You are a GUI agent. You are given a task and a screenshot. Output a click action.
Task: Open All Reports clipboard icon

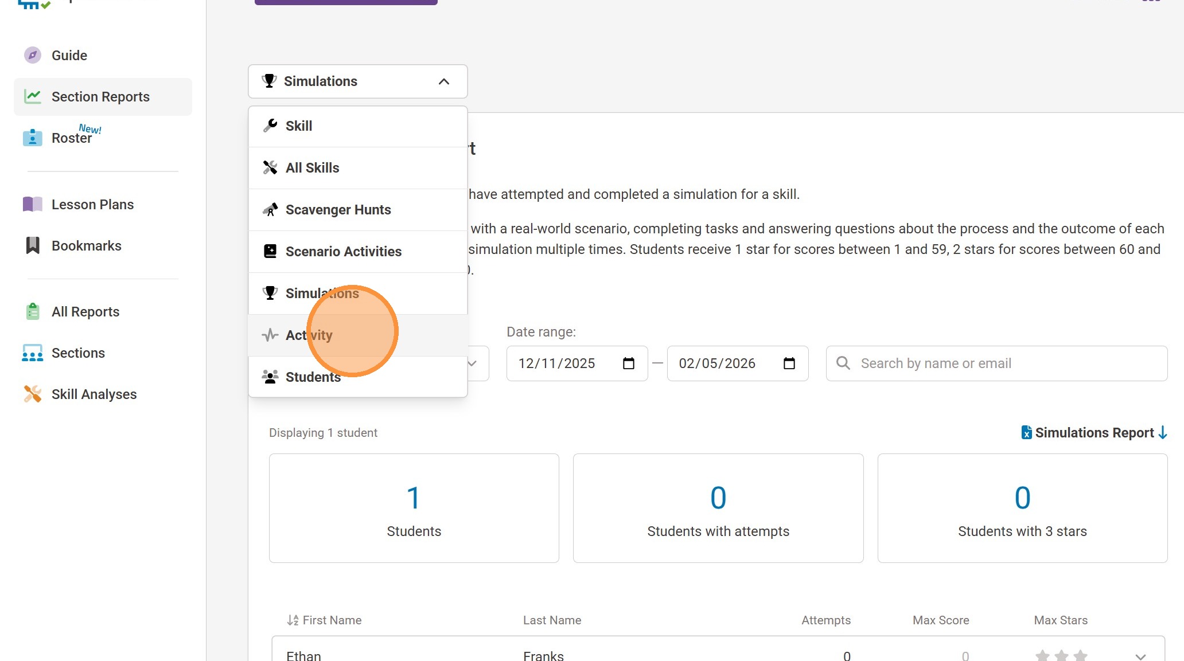(x=33, y=311)
